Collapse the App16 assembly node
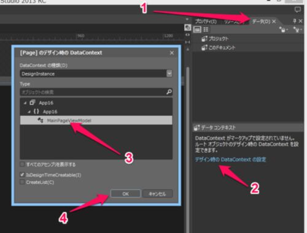Screen dimensions: 307x233 click(x=25, y=103)
